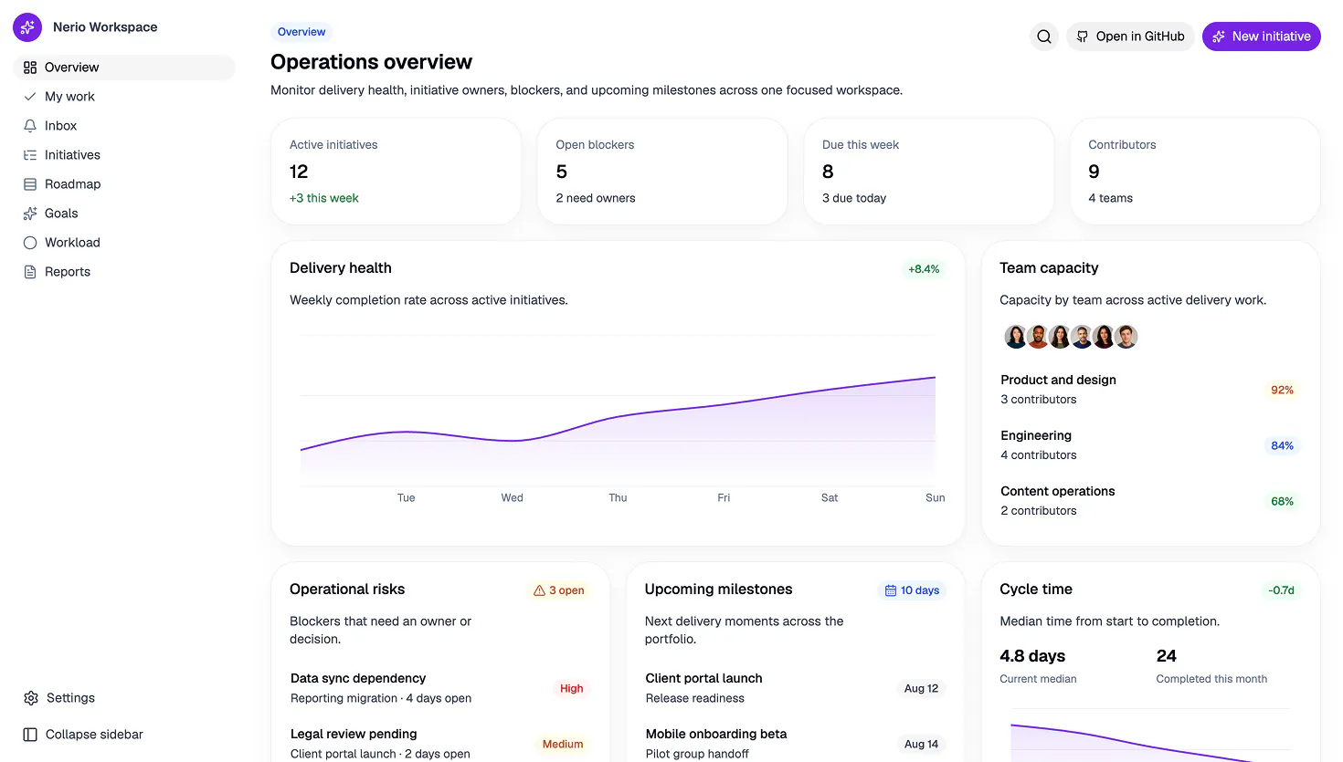The width and height of the screenshot is (1343, 762).
Task: Click the Inbox bell icon
Action: (30, 126)
